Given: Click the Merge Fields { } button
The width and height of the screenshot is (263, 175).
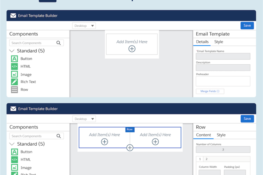Looking at the screenshot, I should (210, 91).
